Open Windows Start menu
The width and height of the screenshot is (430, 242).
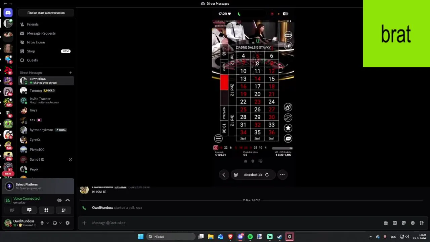[141, 237]
